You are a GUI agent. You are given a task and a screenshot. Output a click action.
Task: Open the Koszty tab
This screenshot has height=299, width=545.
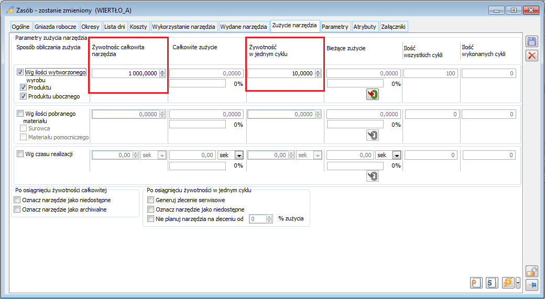139,26
